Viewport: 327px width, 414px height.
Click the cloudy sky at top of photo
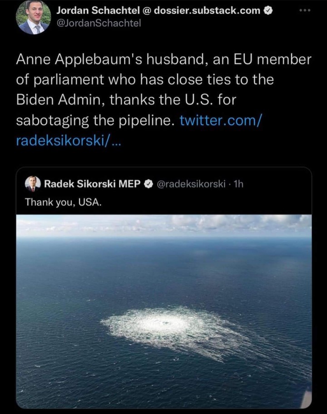coord(164,224)
